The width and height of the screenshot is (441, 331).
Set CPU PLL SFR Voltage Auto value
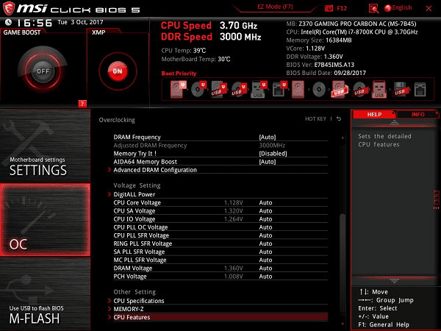point(265,235)
